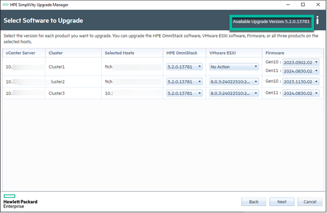Click the 'Select Software to Upgrade' heading

point(43,20)
